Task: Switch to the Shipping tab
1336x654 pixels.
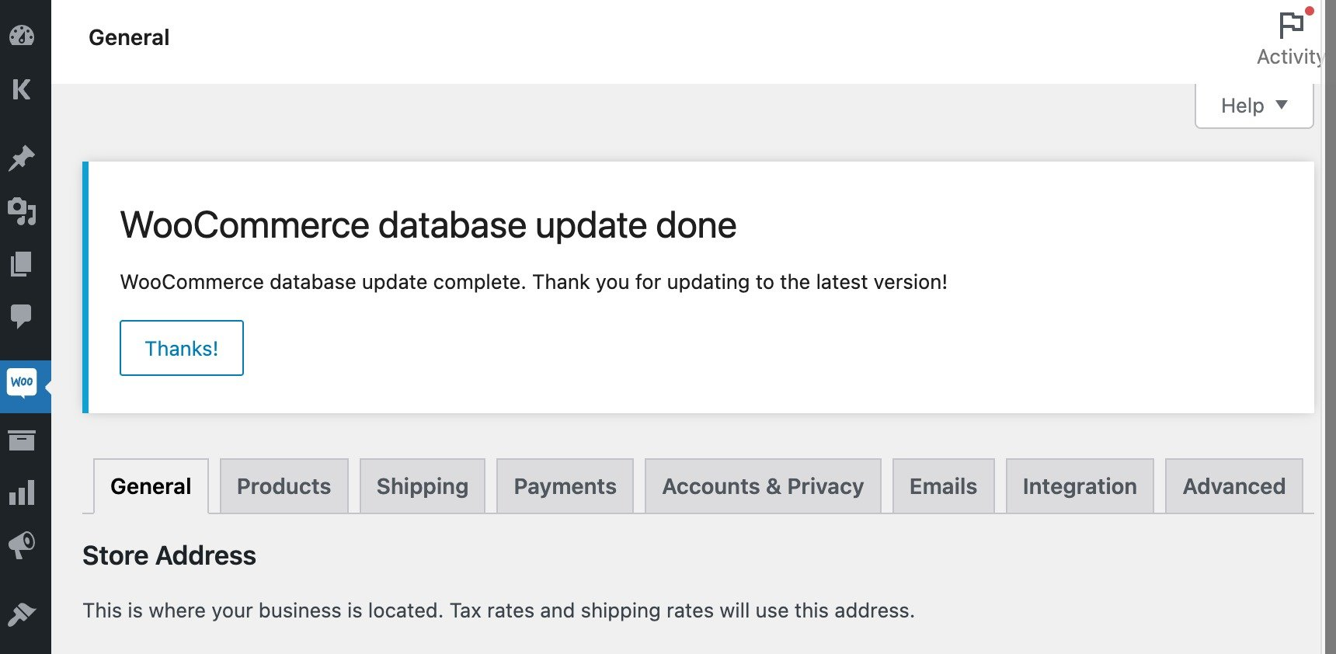Action: click(x=423, y=486)
